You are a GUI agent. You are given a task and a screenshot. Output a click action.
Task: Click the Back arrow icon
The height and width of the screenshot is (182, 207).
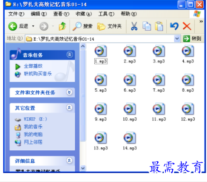tap(13, 26)
